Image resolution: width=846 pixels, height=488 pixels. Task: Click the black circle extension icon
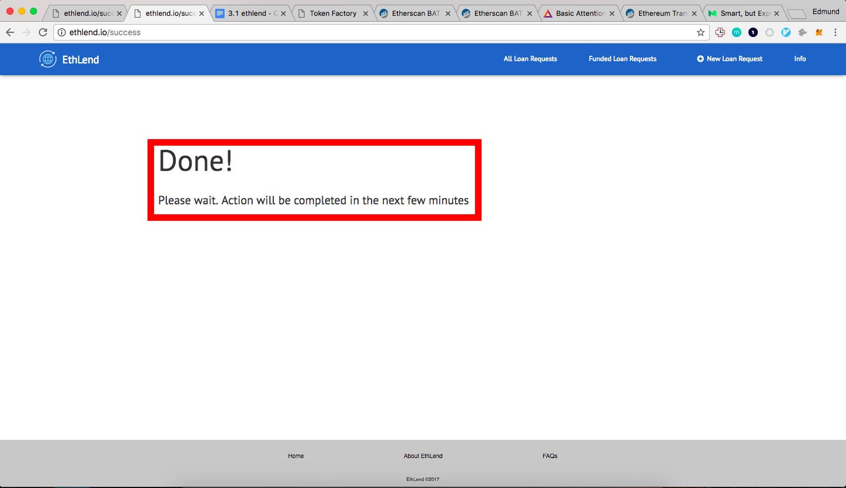(753, 33)
